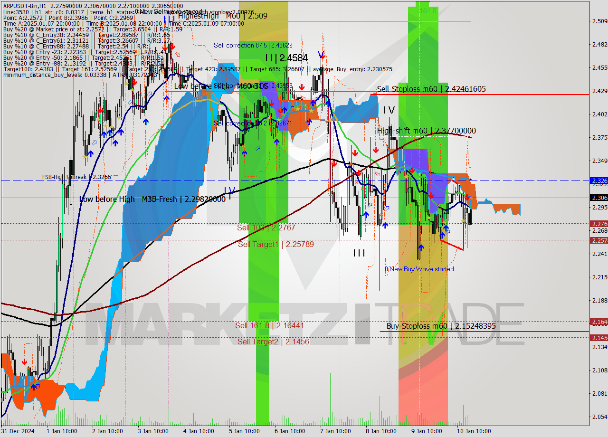Click the Sell Target1 | 2.25789 label
The width and height of the screenshot is (608, 437).
pos(276,244)
